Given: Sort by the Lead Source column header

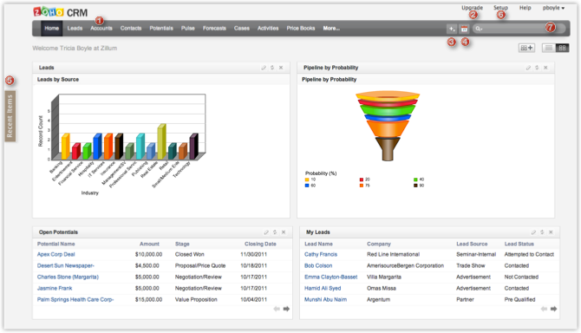Looking at the screenshot, I should [x=472, y=244].
